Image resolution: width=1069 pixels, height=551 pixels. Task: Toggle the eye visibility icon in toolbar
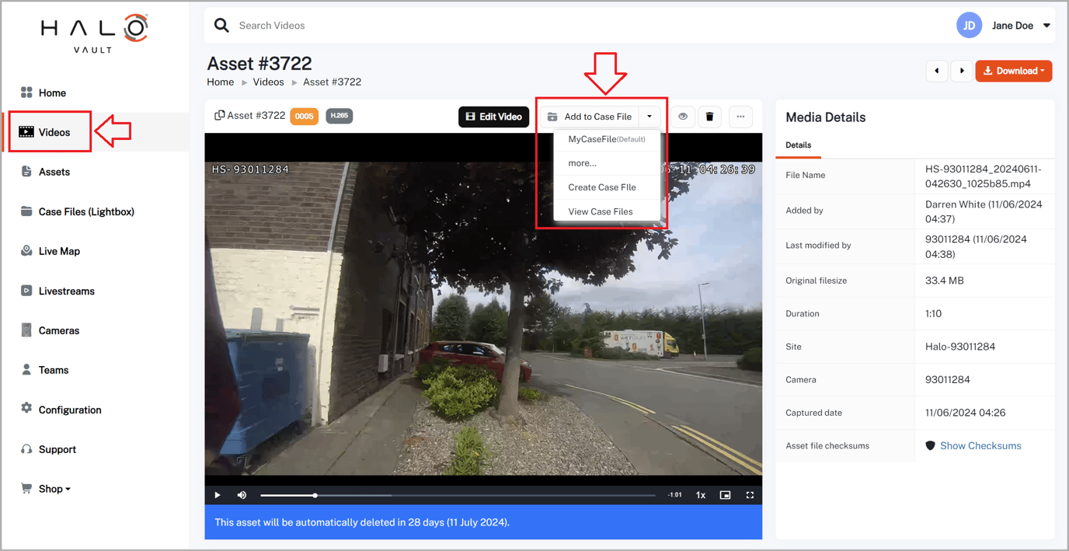pyautogui.click(x=683, y=117)
